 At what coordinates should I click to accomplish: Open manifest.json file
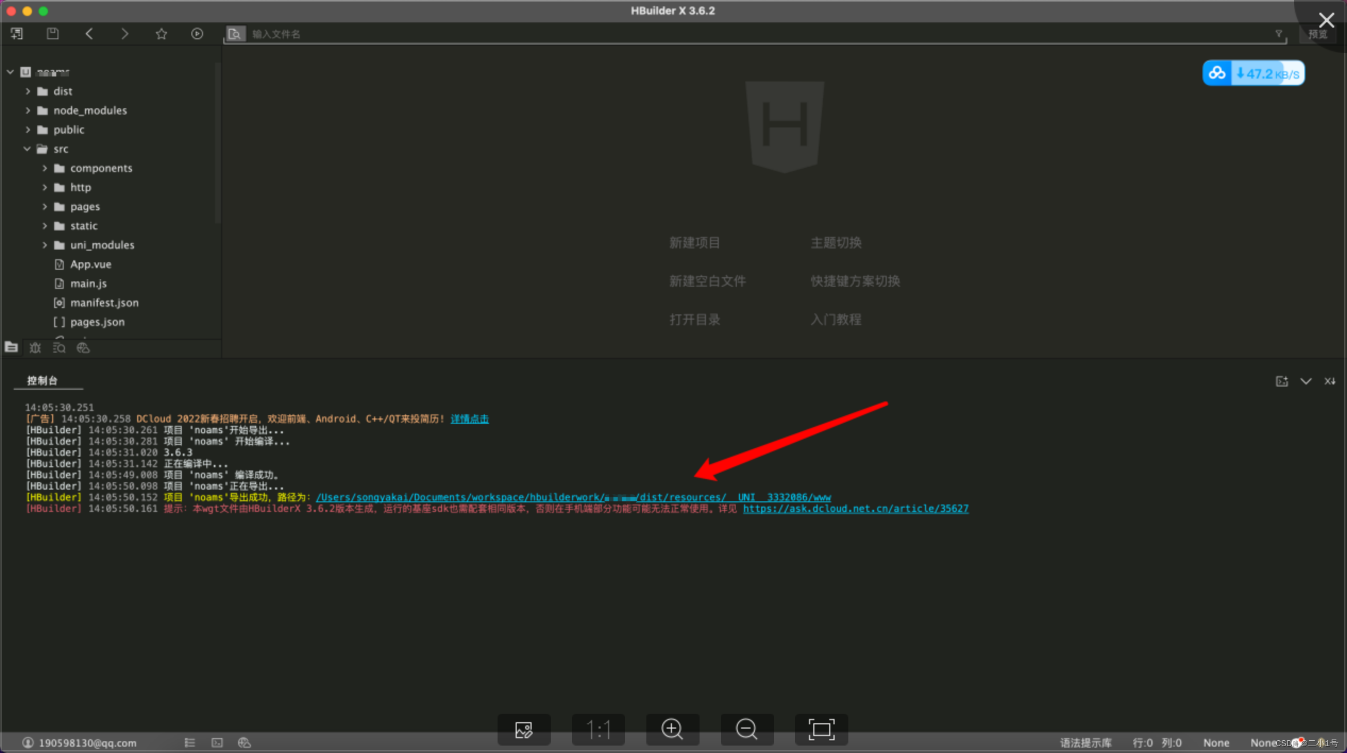point(104,303)
